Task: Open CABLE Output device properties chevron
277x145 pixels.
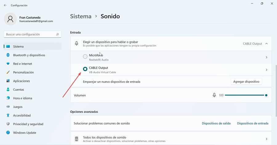Action: [x=267, y=70]
